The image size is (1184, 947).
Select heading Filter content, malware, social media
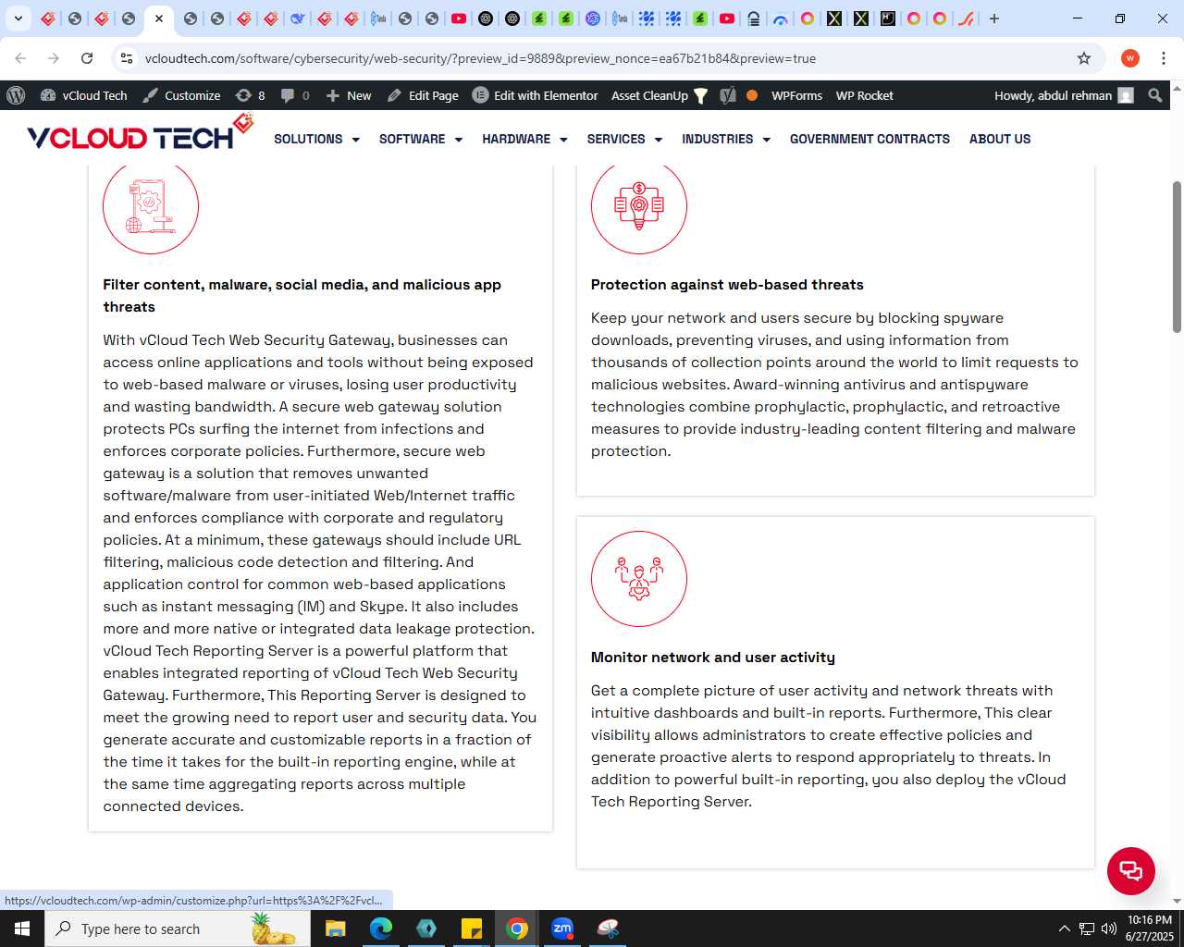(x=302, y=296)
